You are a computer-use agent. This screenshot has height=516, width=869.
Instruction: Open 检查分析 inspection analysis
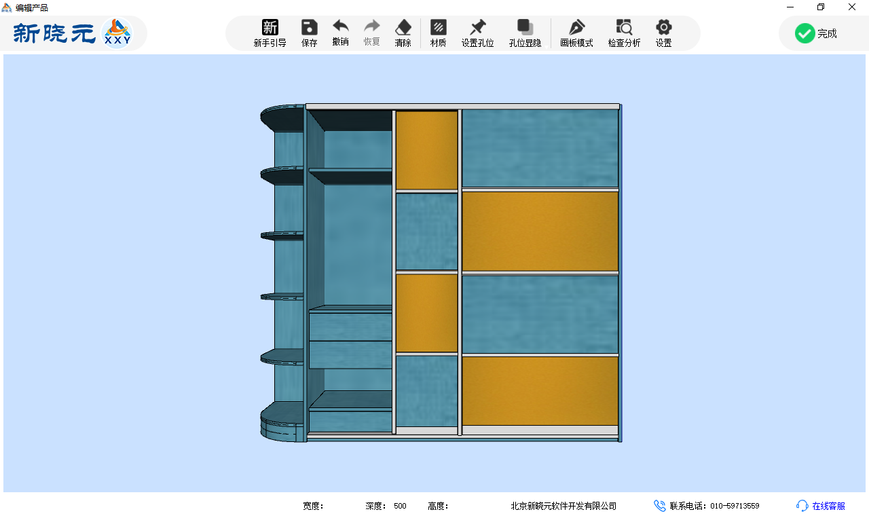pyautogui.click(x=624, y=33)
